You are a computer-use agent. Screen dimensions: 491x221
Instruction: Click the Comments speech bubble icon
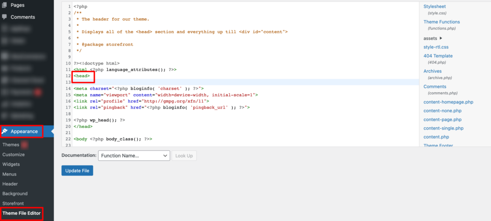4,17
